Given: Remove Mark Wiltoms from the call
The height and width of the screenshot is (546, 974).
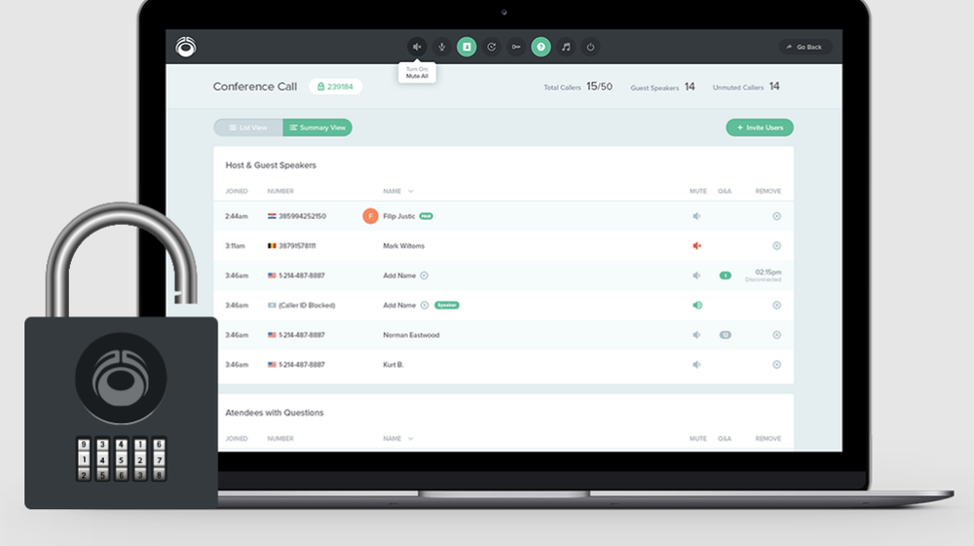Looking at the screenshot, I should (x=776, y=245).
